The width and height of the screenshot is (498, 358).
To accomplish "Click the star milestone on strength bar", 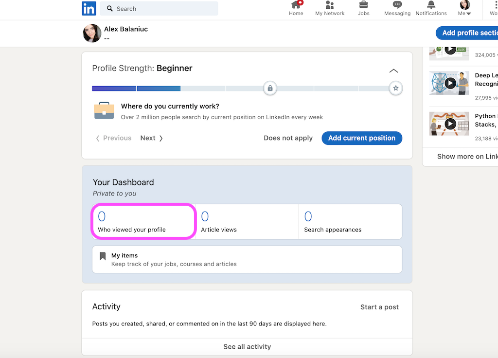I will (396, 88).
